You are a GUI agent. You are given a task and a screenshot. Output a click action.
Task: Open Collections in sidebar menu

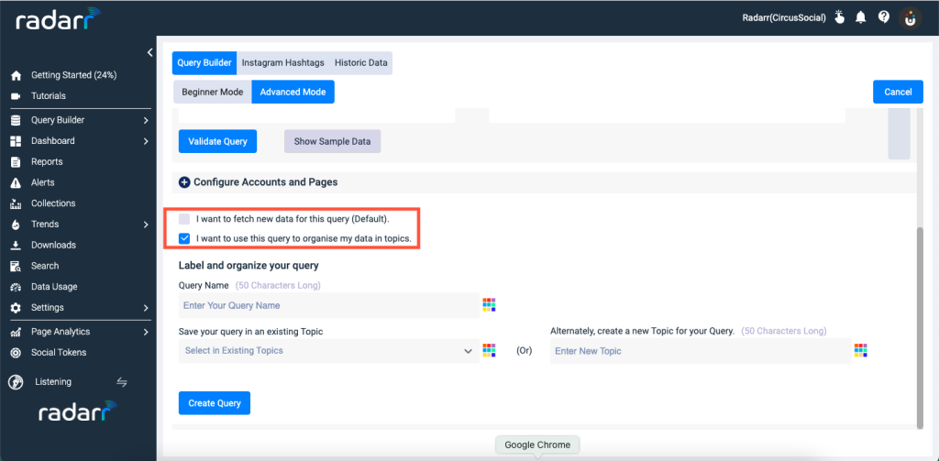pyautogui.click(x=53, y=203)
